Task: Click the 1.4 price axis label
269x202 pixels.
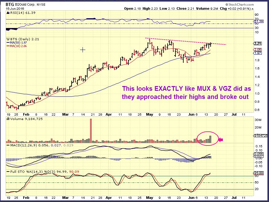Action: [x=257, y=77]
